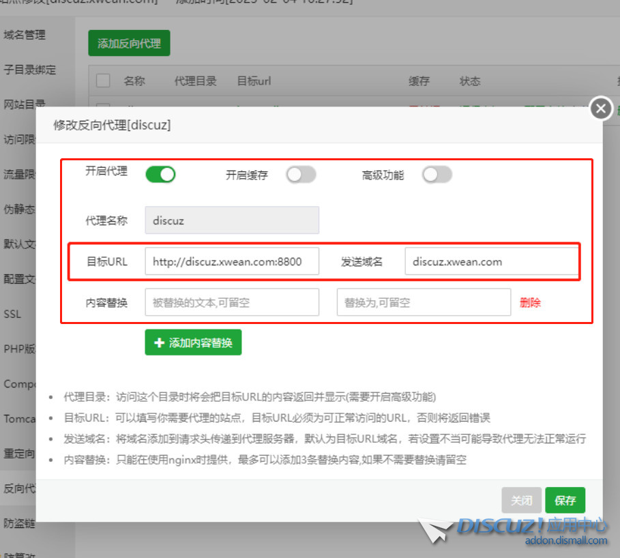620x558 pixels.
Task: Toggle the 开启代理 switch off
Action: (160, 175)
